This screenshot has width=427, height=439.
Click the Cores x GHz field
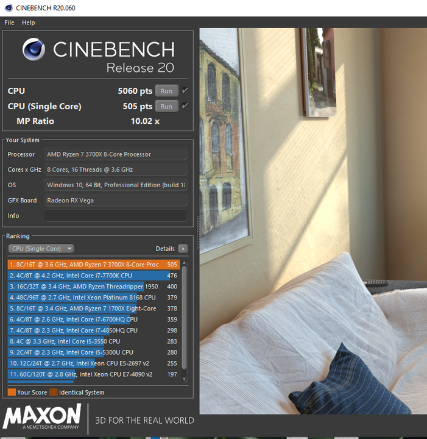[116, 170]
